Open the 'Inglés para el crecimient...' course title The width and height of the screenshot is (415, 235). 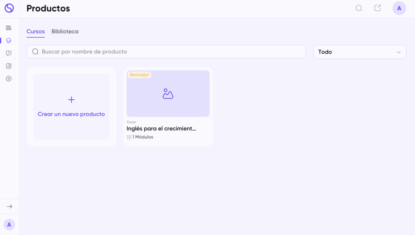161,129
